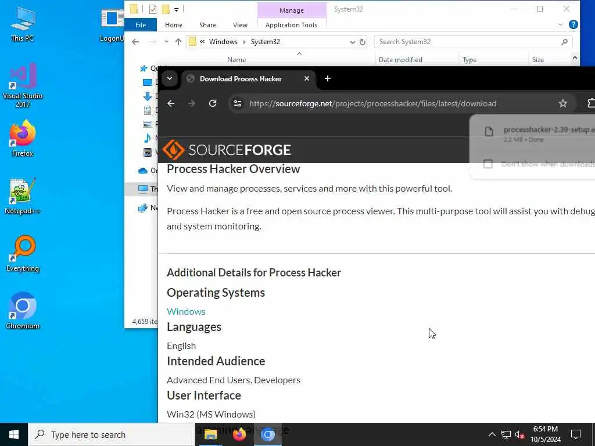The height and width of the screenshot is (446, 595).
Task: Open the taskbar clock and date
Action: point(545,434)
